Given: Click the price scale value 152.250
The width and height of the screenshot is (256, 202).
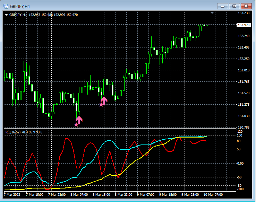Looking at the screenshot, I should [x=244, y=59].
